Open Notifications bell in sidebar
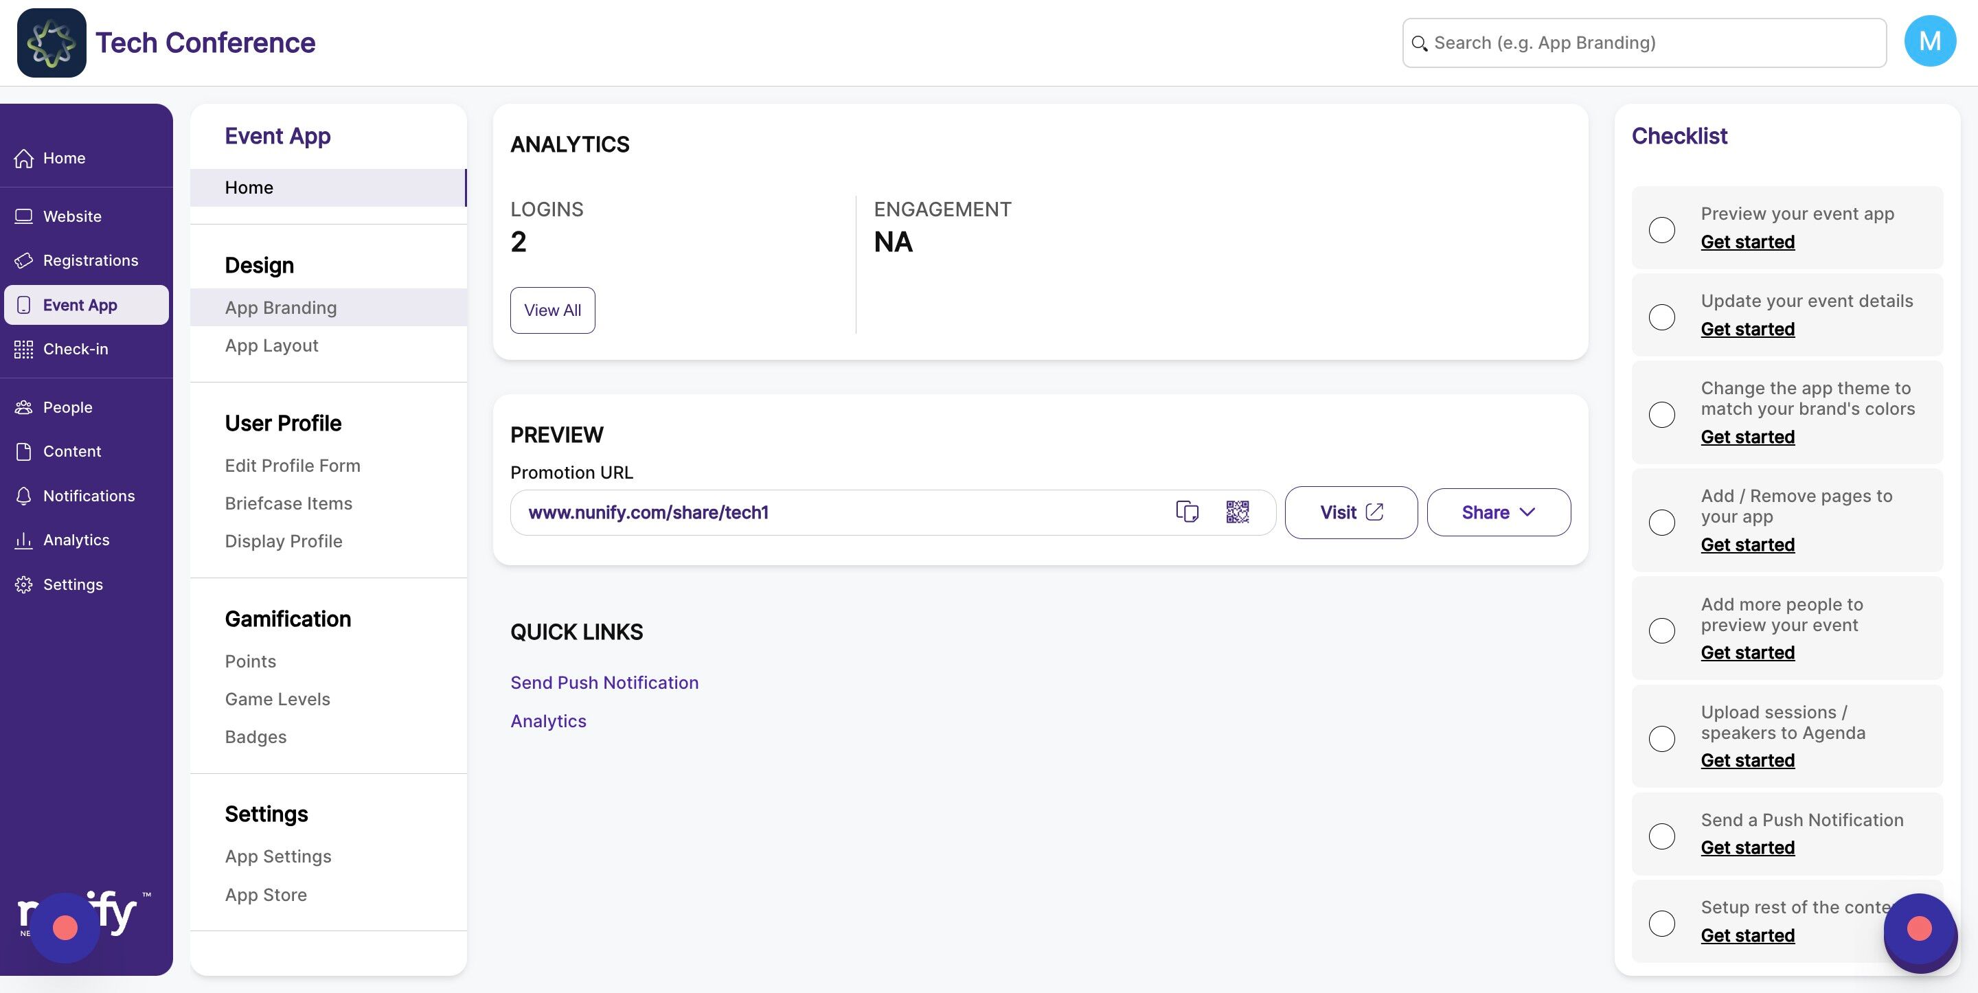1978x993 pixels. [24, 496]
